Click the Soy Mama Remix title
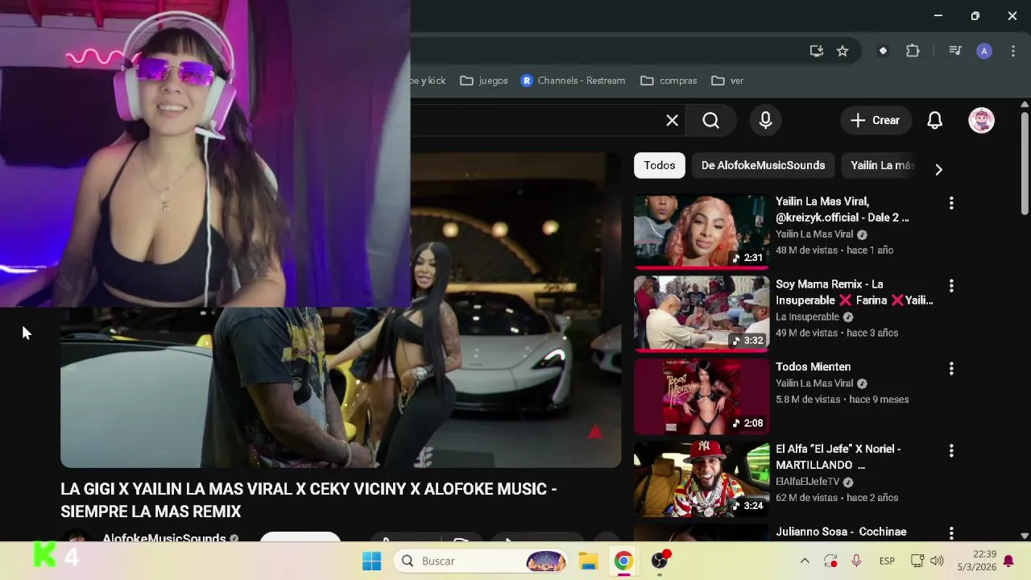1031x580 pixels. 855,292
